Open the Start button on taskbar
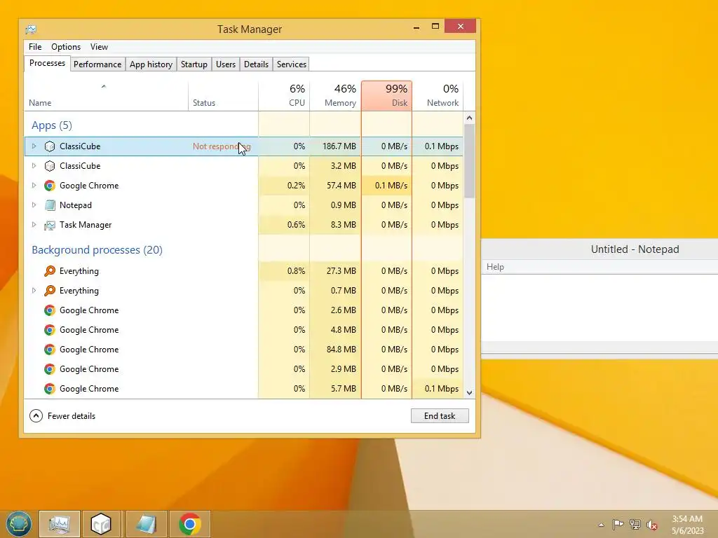 coord(18,524)
